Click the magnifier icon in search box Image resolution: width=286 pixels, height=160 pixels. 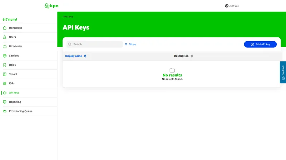coord(70,44)
